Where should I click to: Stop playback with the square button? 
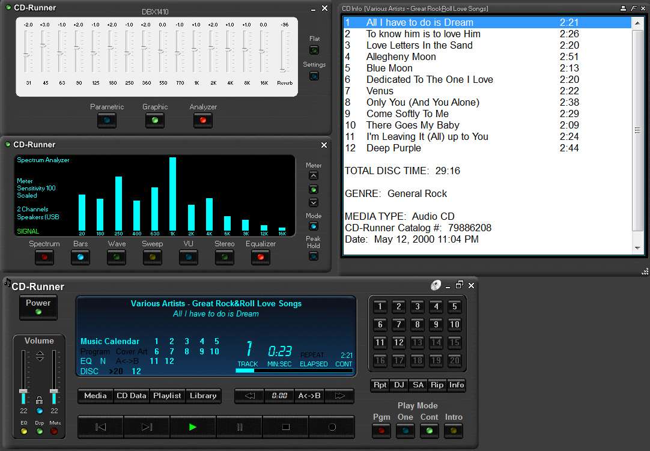(x=285, y=427)
